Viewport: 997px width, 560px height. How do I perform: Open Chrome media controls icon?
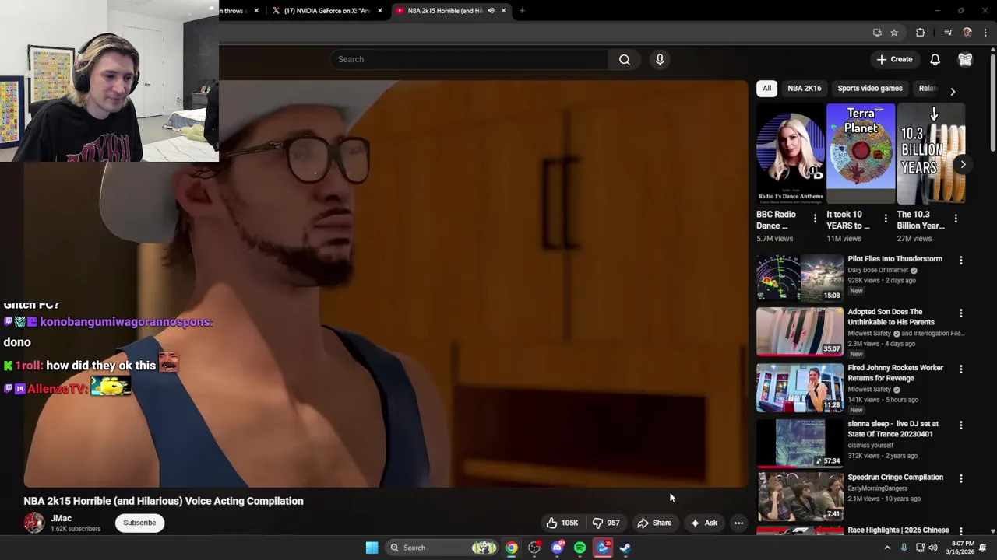948,33
